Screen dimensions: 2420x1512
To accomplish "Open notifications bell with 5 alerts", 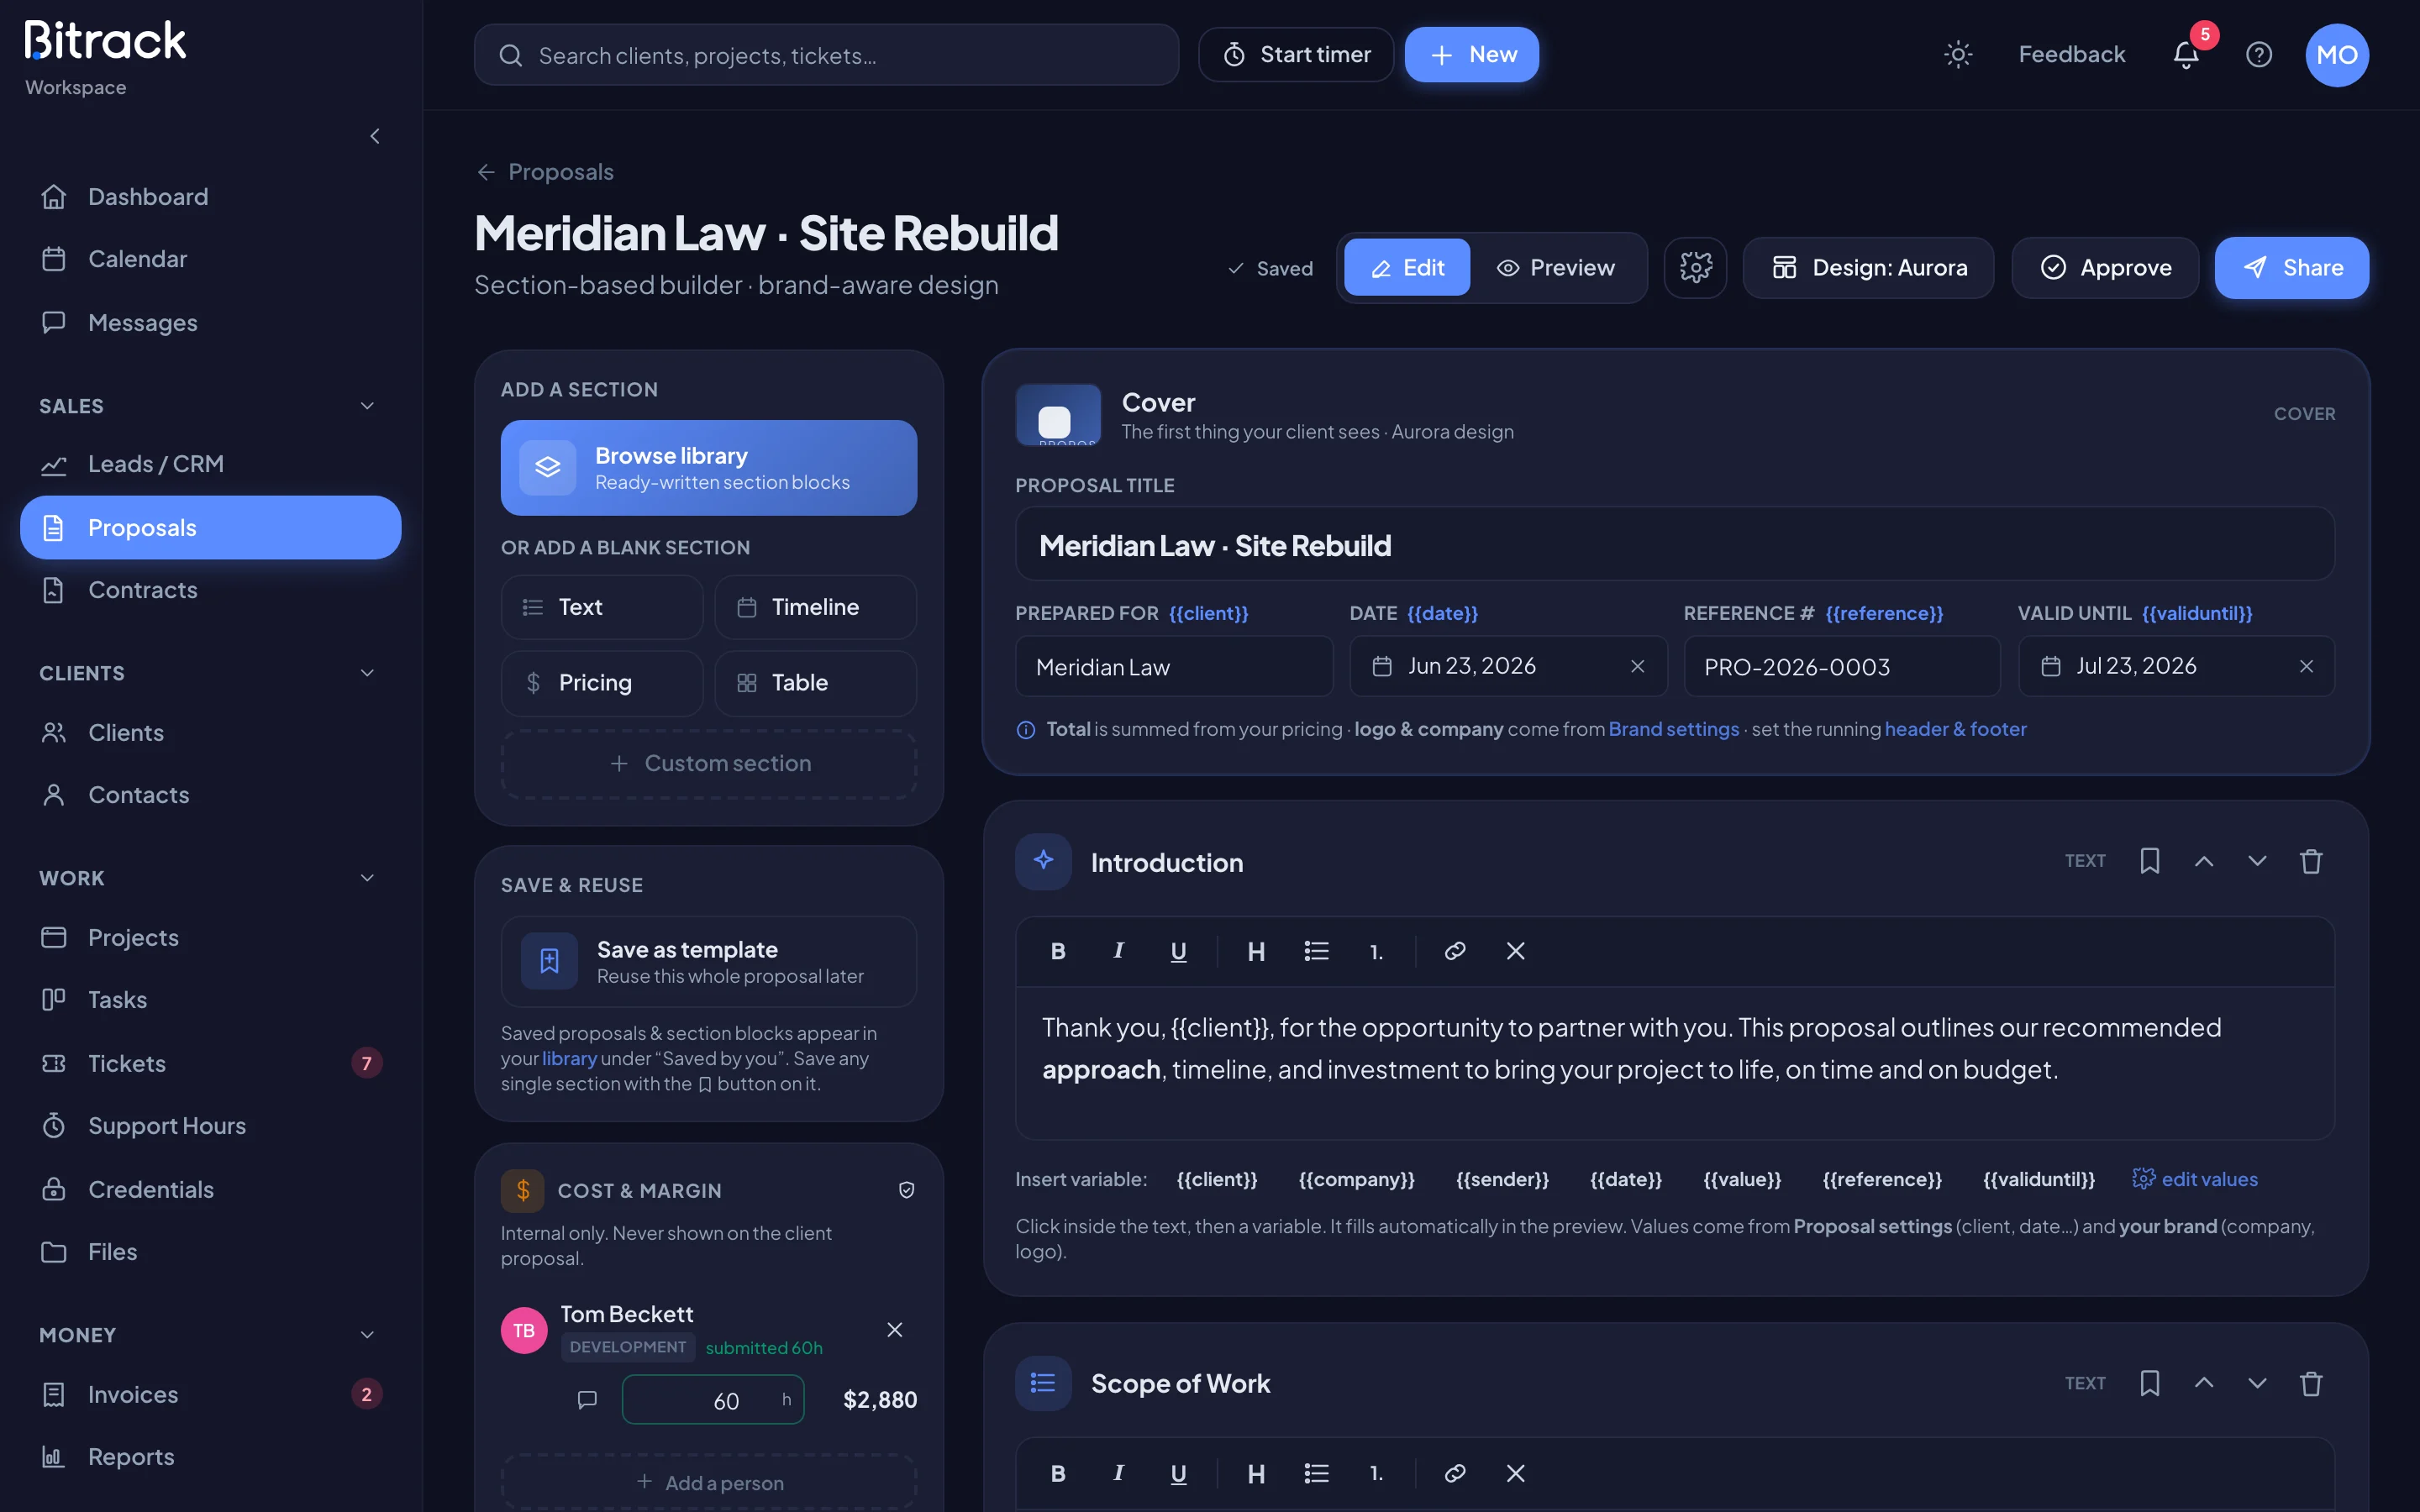I will click(x=2186, y=54).
